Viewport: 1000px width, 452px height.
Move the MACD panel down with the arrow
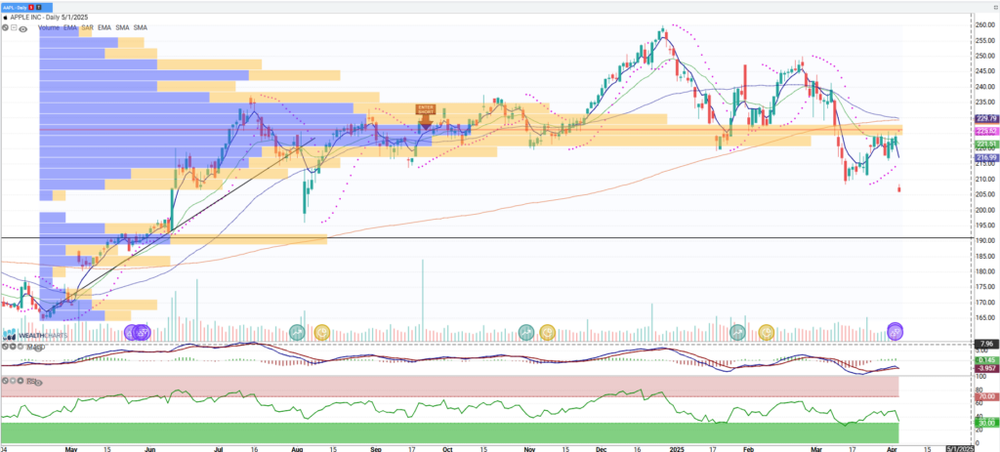(12, 347)
